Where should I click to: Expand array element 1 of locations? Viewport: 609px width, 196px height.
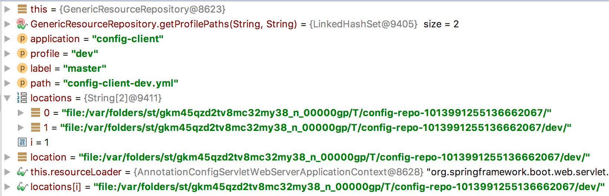point(21,128)
